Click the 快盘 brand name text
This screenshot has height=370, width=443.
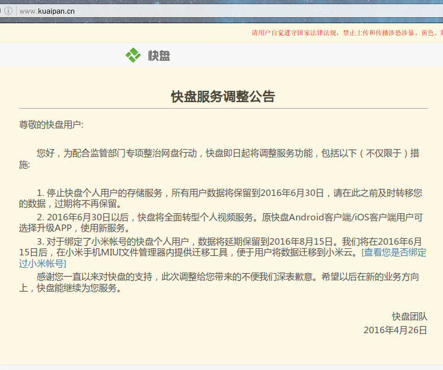click(x=159, y=55)
